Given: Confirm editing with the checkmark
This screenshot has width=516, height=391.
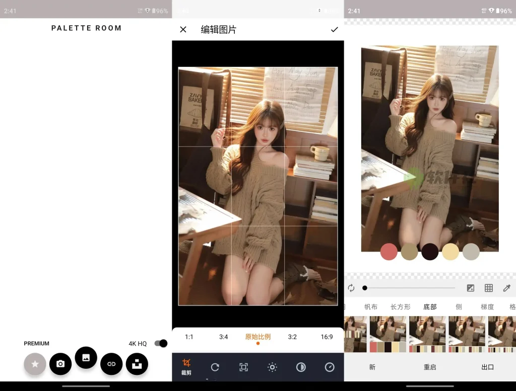Looking at the screenshot, I should (x=334, y=30).
